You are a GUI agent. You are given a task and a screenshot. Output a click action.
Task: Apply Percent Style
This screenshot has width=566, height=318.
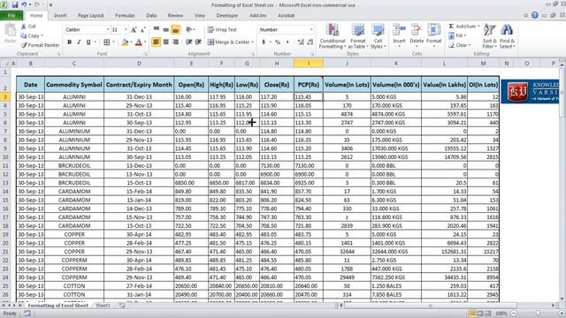pos(278,42)
